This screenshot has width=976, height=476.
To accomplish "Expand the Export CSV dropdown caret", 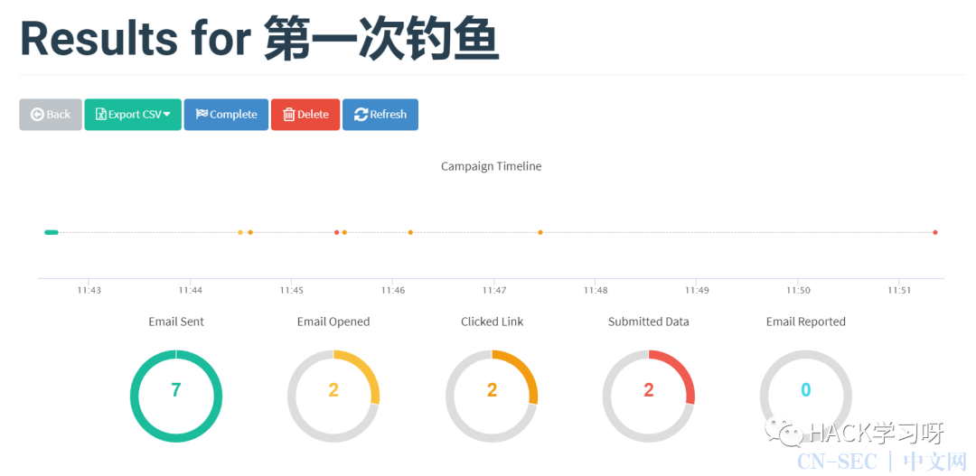I will tap(167, 115).
